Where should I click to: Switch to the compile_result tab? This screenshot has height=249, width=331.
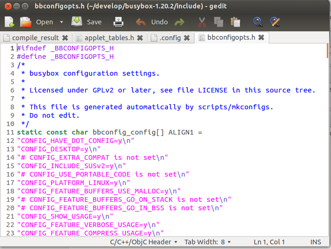click(x=36, y=38)
